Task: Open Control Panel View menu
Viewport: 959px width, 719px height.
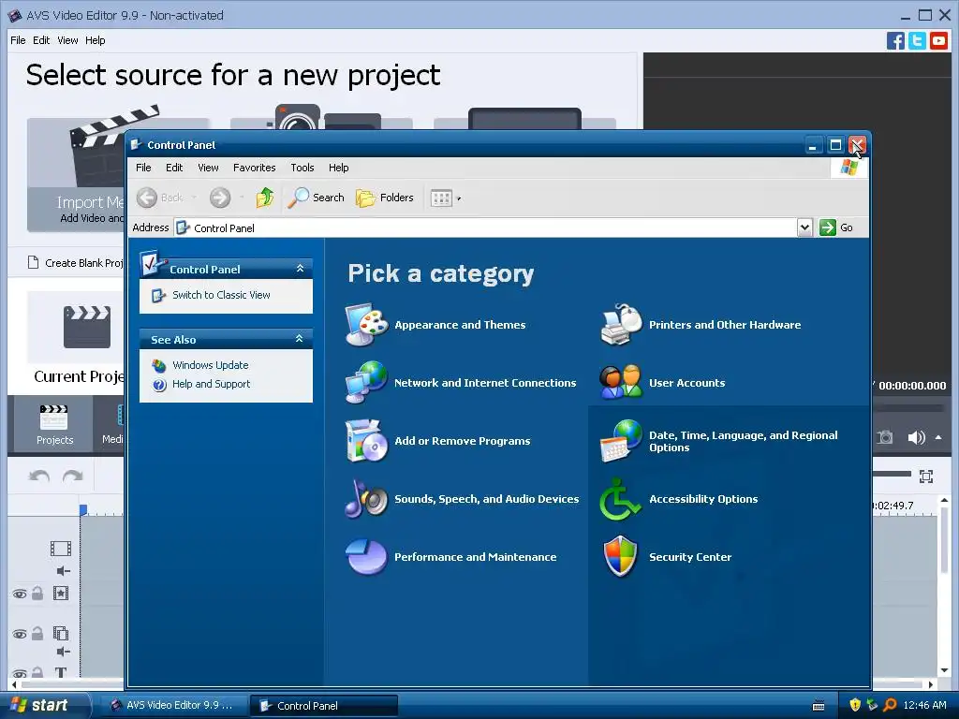Action: click(x=208, y=168)
